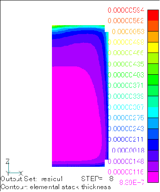
Task: Click the yellow-green band between 0.00000466 and 0.00000435
Action: pos(153,58)
